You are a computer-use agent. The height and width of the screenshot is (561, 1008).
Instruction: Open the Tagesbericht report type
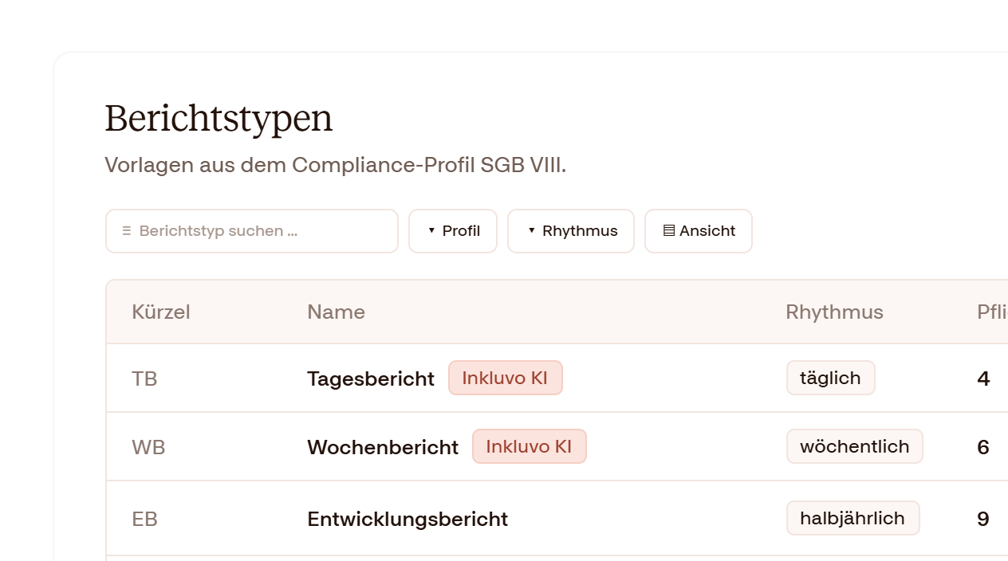[371, 379]
